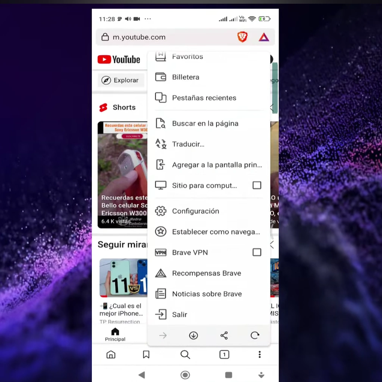Tap Agregar a la pantalla principal

pos(209,165)
